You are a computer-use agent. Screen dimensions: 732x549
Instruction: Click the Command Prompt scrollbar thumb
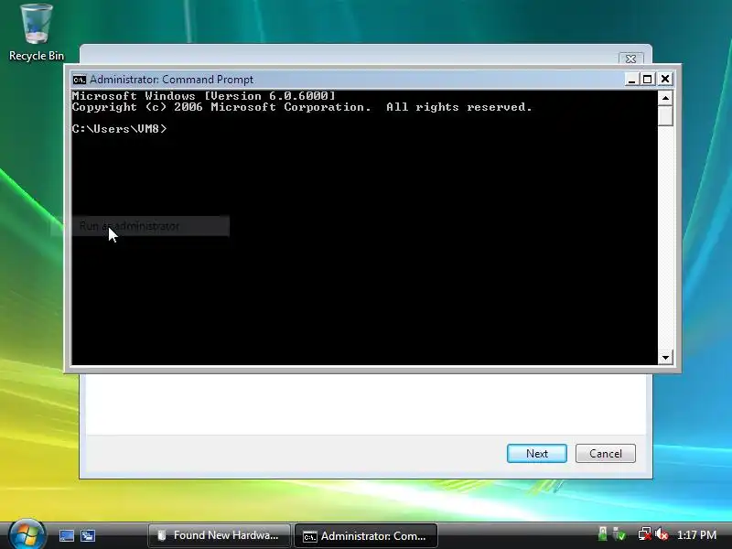coord(665,116)
